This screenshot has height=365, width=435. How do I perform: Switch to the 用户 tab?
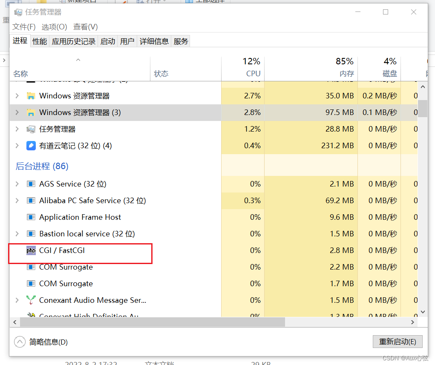[x=127, y=41]
